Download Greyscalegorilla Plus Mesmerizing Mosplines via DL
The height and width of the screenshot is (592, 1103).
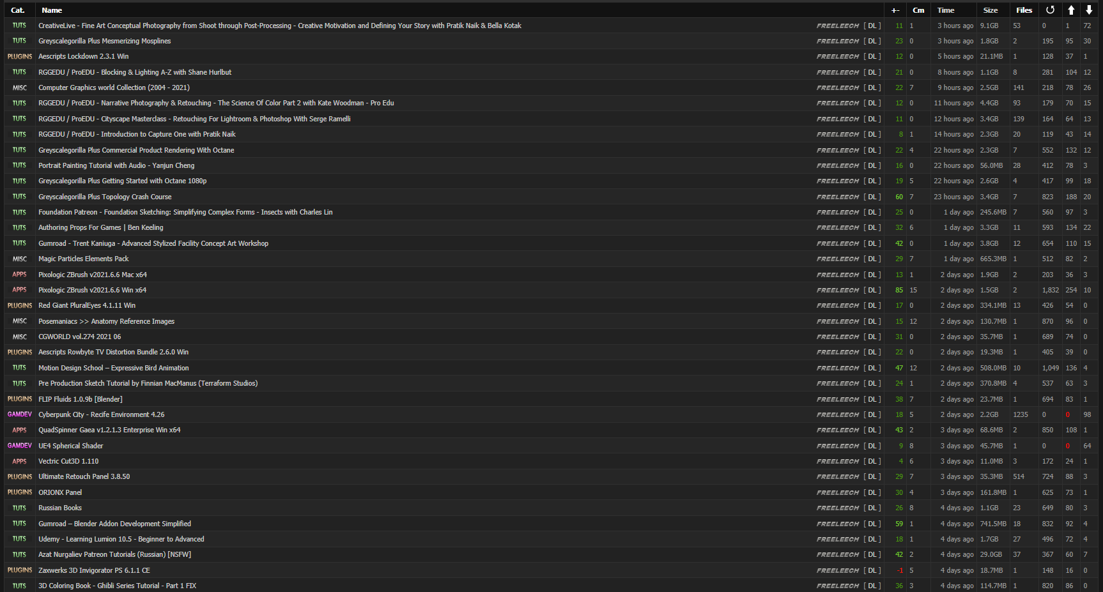pyautogui.click(x=872, y=42)
